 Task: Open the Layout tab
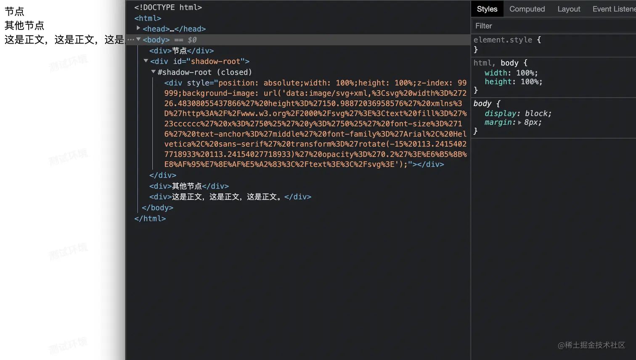(x=569, y=9)
